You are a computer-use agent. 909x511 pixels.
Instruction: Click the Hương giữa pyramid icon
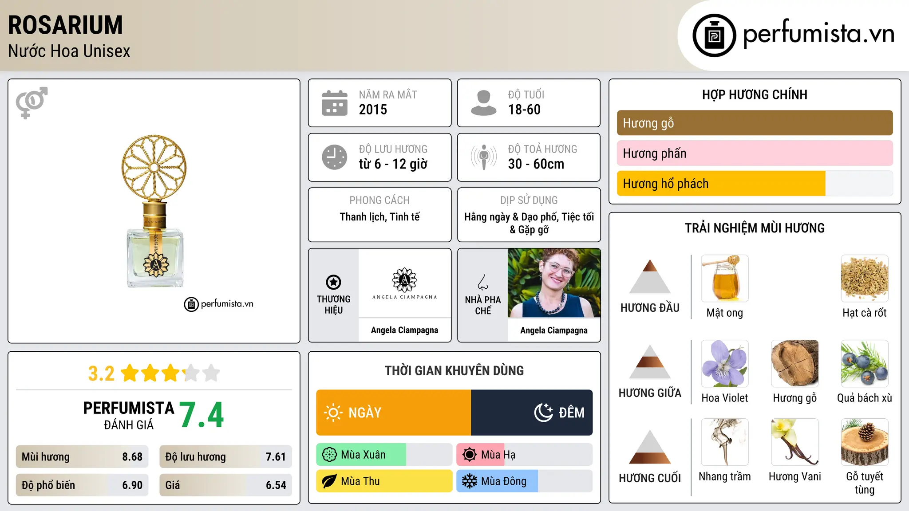[x=650, y=362]
